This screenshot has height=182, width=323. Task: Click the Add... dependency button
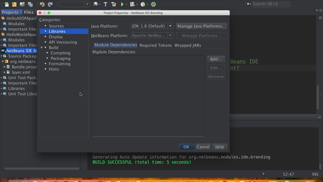[216, 59]
